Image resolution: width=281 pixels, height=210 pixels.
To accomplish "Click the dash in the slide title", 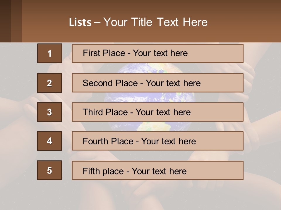I will click(x=97, y=22).
